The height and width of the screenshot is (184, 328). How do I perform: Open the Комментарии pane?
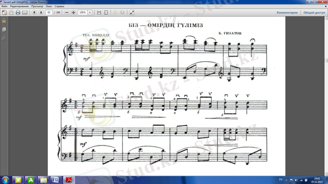287,13
